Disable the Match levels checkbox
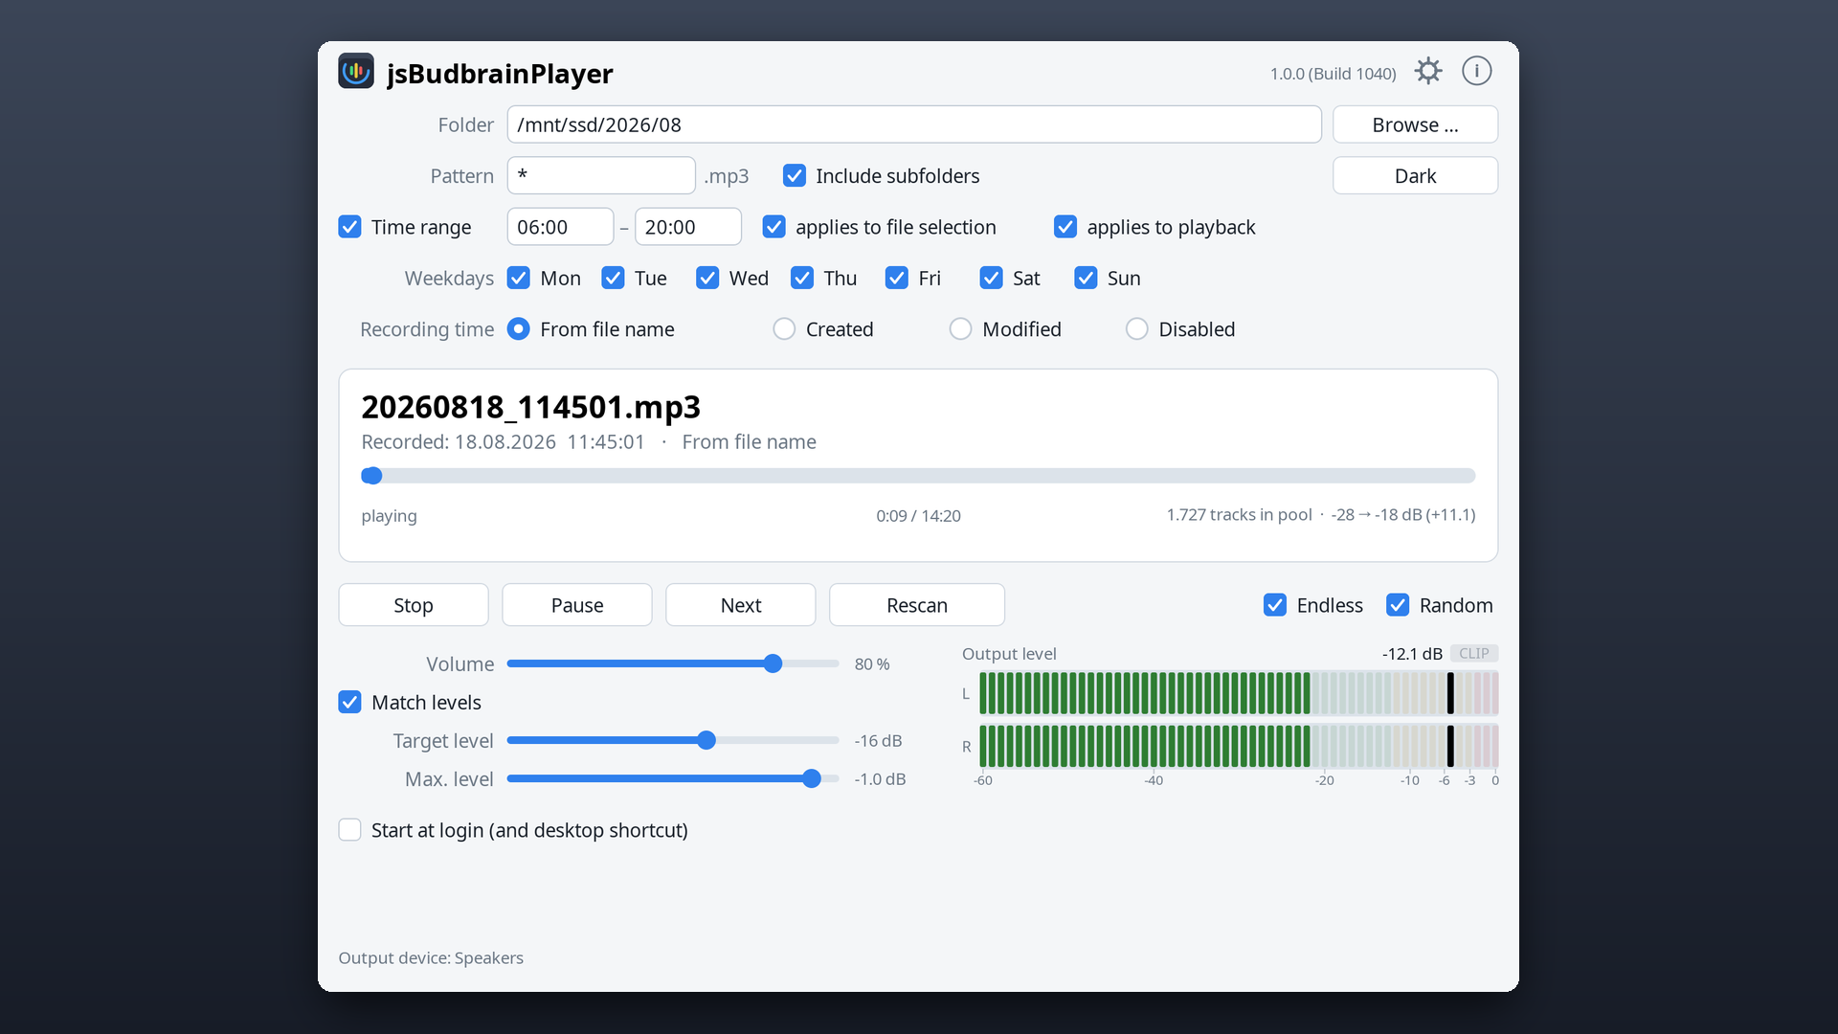Image resolution: width=1838 pixels, height=1034 pixels. click(x=349, y=702)
